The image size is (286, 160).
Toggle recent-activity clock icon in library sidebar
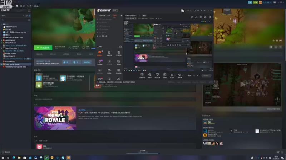point(26,16)
